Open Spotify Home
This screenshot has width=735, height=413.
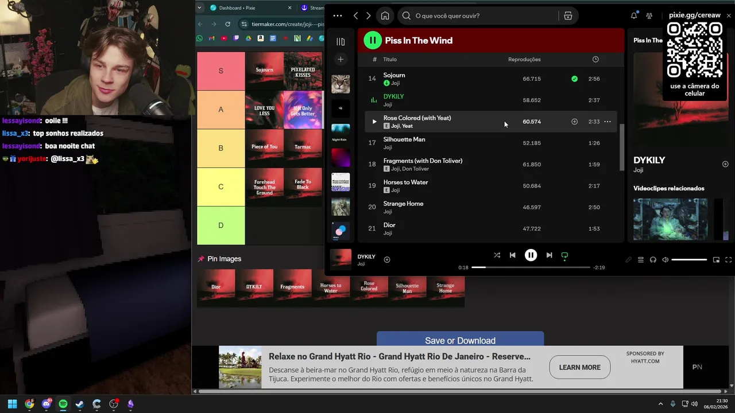point(385,16)
